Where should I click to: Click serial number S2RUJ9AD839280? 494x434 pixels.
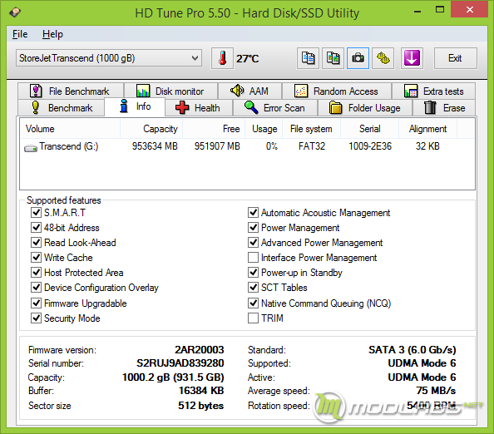point(180,363)
